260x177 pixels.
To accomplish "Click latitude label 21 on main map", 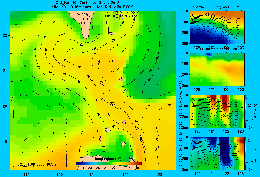I will [5, 71].
